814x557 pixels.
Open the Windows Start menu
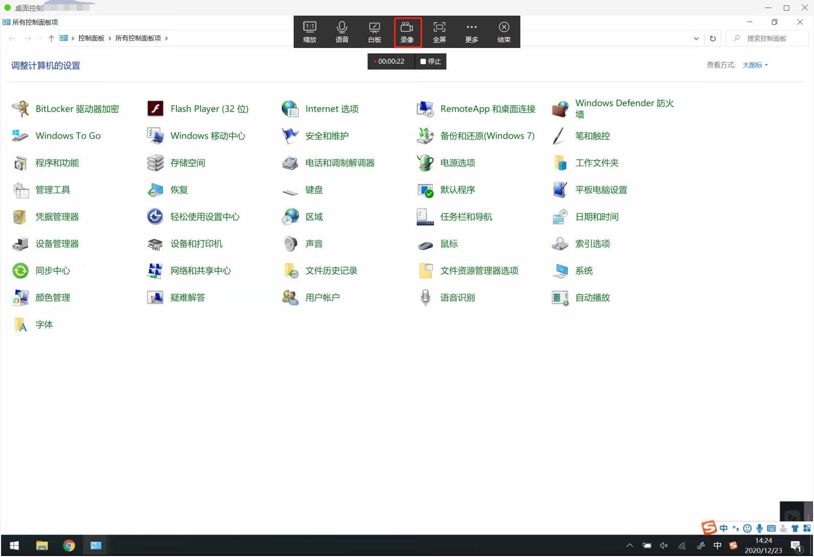tap(15, 546)
